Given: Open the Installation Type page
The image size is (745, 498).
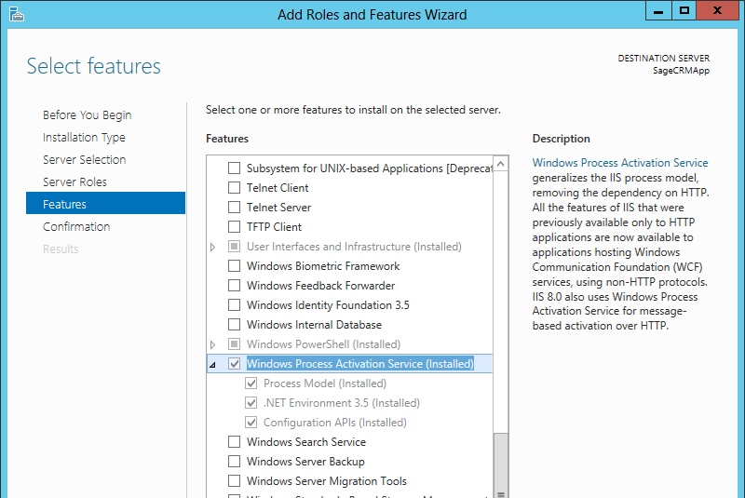Looking at the screenshot, I should (84, 138).
